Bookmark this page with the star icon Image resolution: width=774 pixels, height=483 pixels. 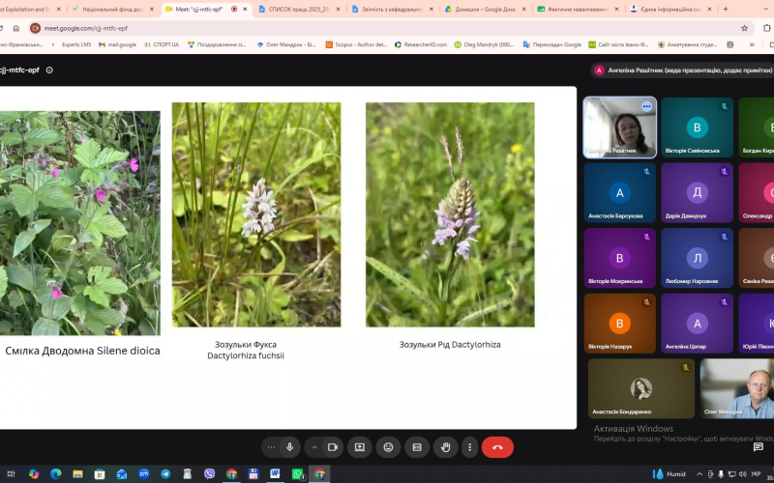tap(744, 28)
